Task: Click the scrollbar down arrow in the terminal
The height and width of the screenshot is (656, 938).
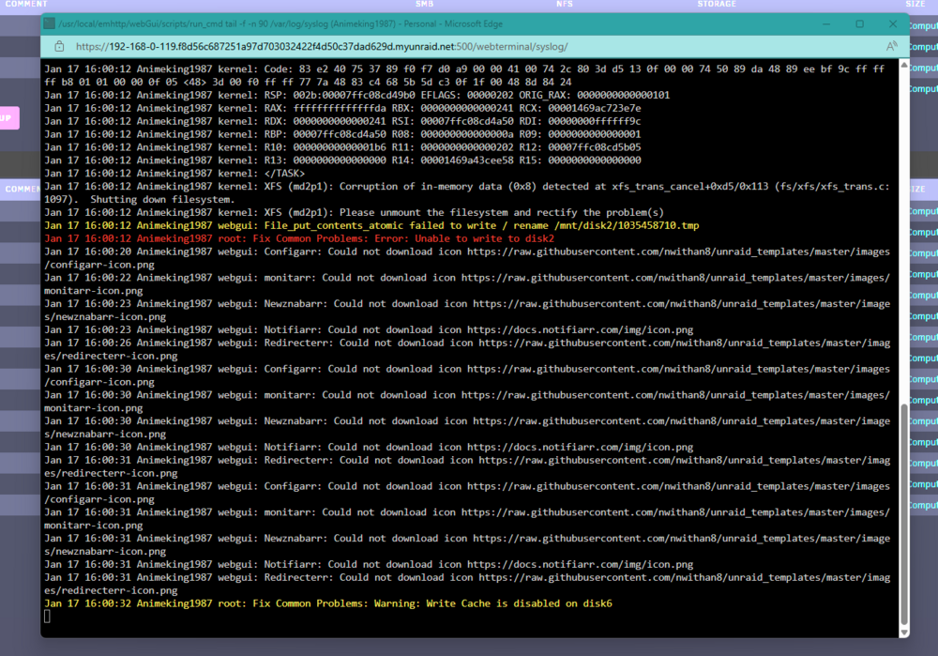Action: pyautogui.click(x=904, y=632)
